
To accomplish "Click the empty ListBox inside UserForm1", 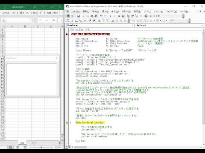I will click(x=32, y=79).
